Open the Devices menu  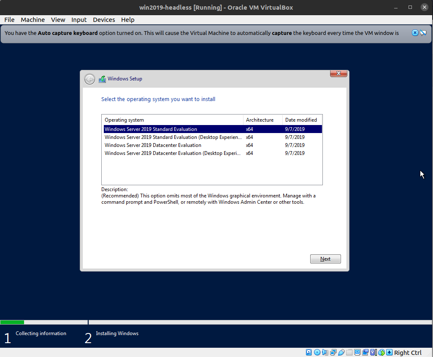(104, 20)
